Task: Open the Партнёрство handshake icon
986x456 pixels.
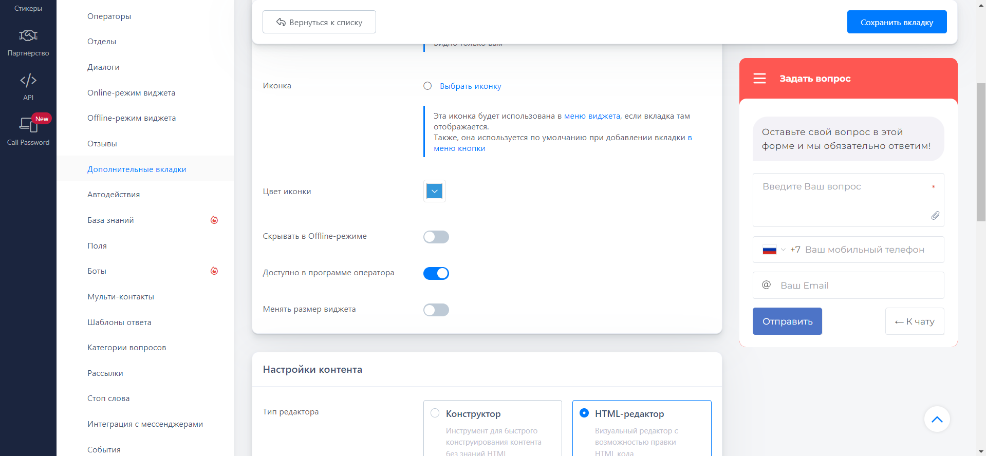Action: (28, 36)
